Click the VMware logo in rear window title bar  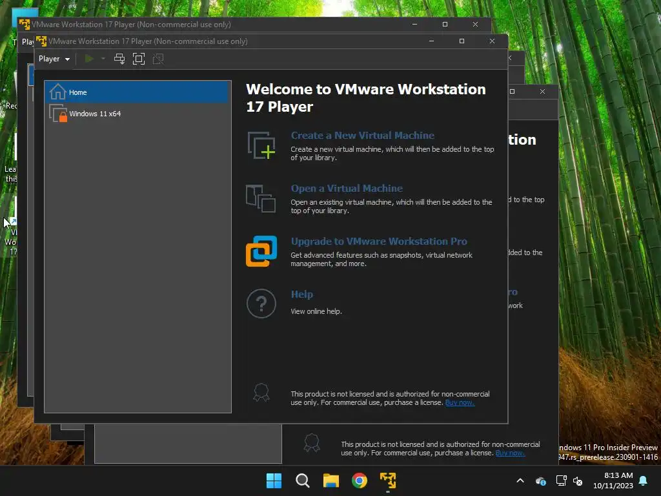point(25,25)
